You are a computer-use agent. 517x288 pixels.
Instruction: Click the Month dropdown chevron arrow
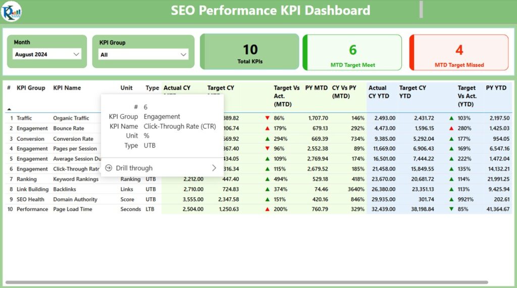[x=76, y=54]
